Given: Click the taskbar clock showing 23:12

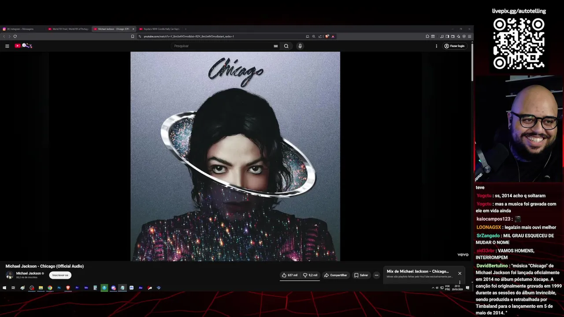Looking at the screenshot, I should (x=457, y=288).
